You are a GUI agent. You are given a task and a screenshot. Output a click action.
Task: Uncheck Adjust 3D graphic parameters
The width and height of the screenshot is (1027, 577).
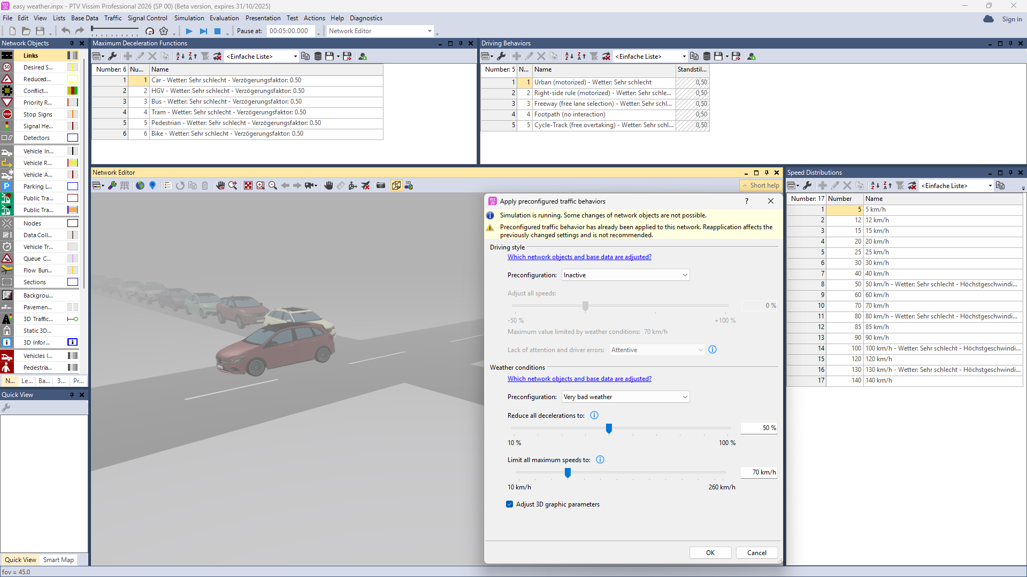pyautogui.click(x=510, y=504)
